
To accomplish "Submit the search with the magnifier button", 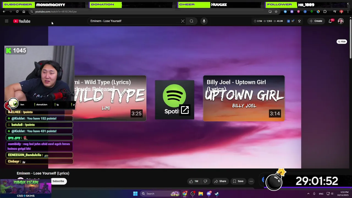I will pos(191,21).
